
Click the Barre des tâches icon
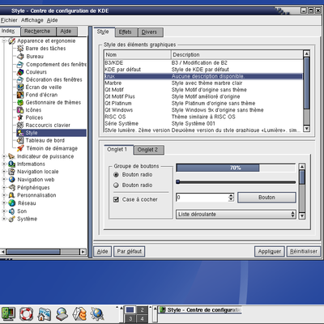pos(20,49)
